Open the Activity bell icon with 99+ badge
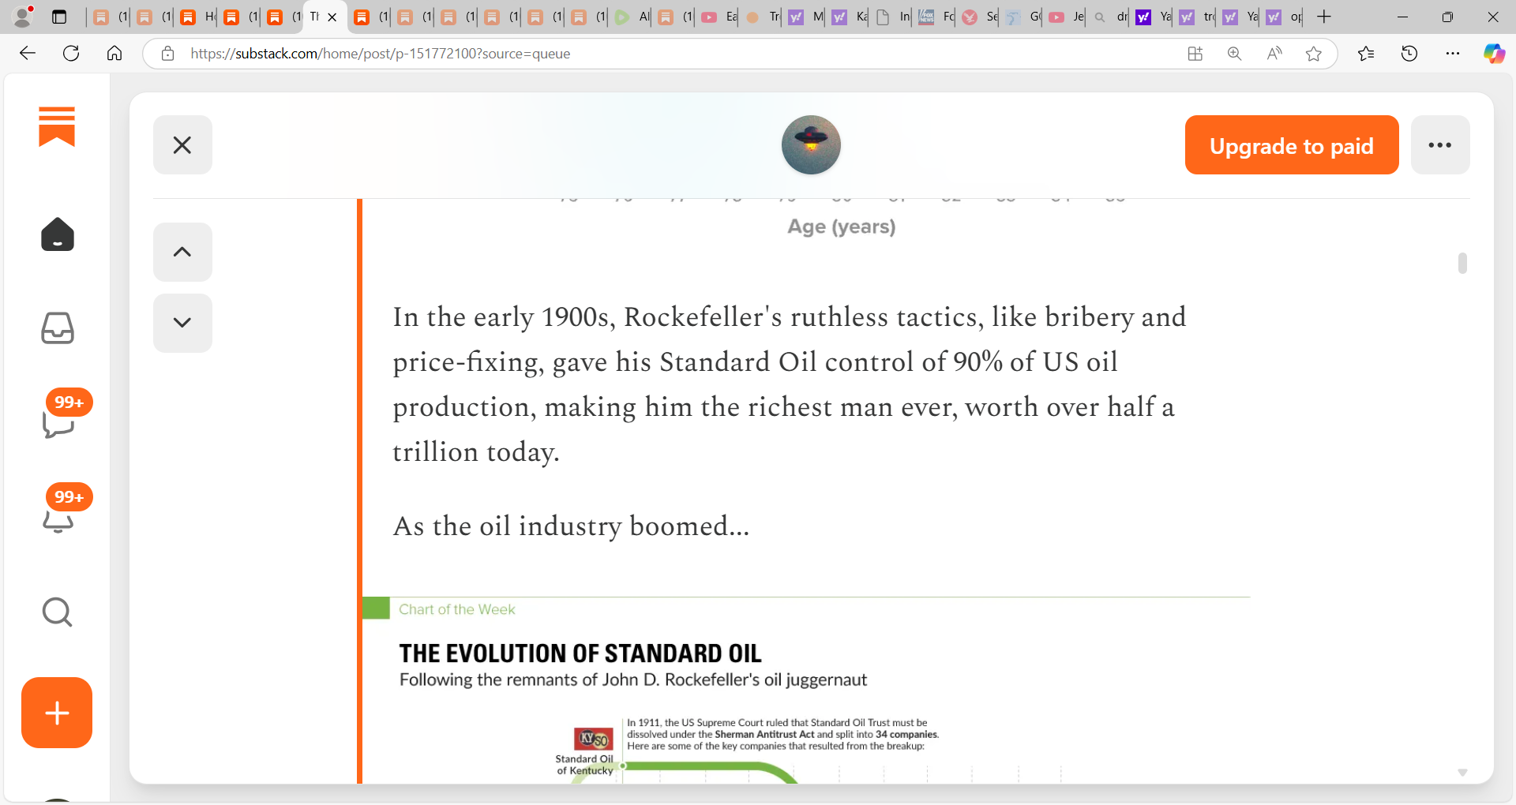The height and width of the screenshot is (805, 1516). click(x=58, y=519)
